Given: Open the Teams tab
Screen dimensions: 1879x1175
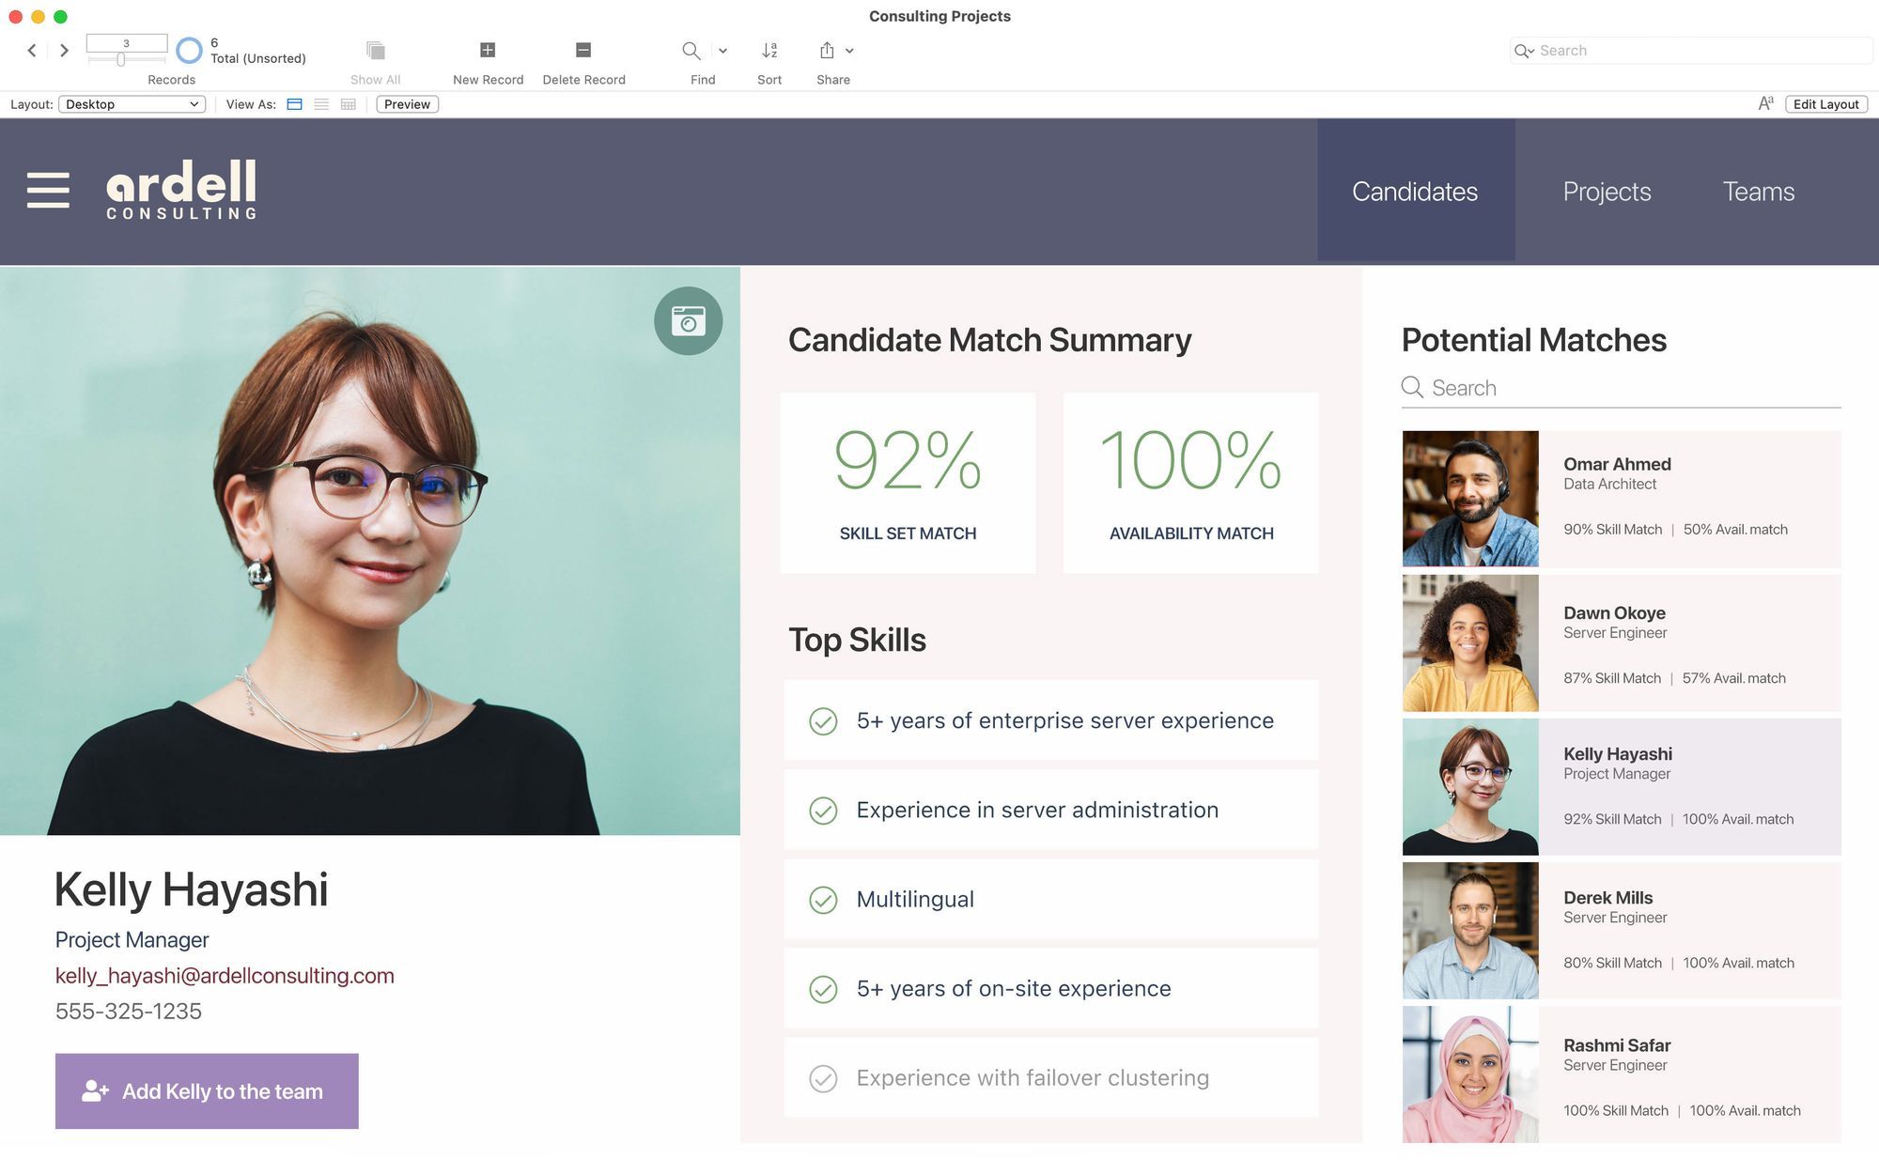Looking at the screenshot, I should (1758, 191).
